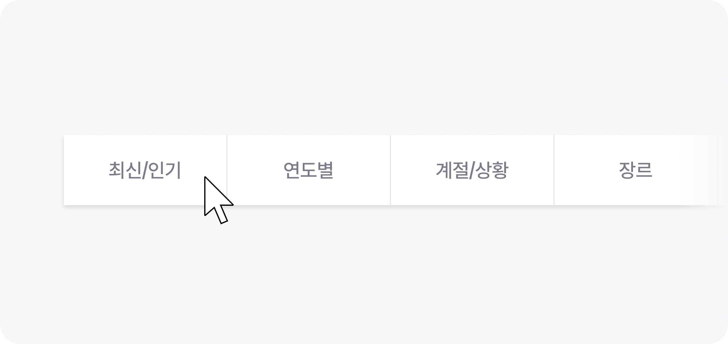Choose 장르 in the category bar
This screenshot has height=344, width=728.
tap(635, 170)
